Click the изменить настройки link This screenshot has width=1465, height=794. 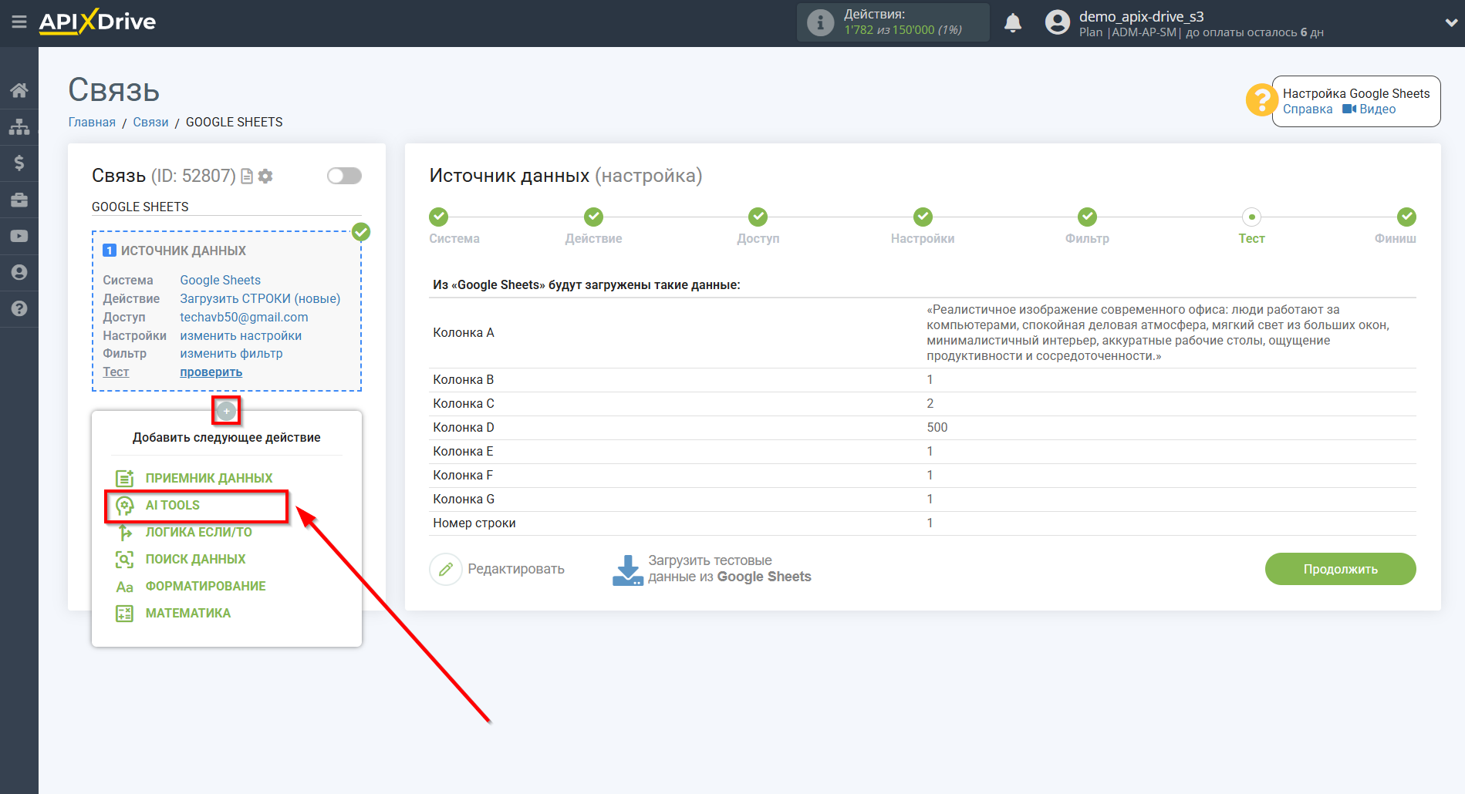(x=241, y=336)
